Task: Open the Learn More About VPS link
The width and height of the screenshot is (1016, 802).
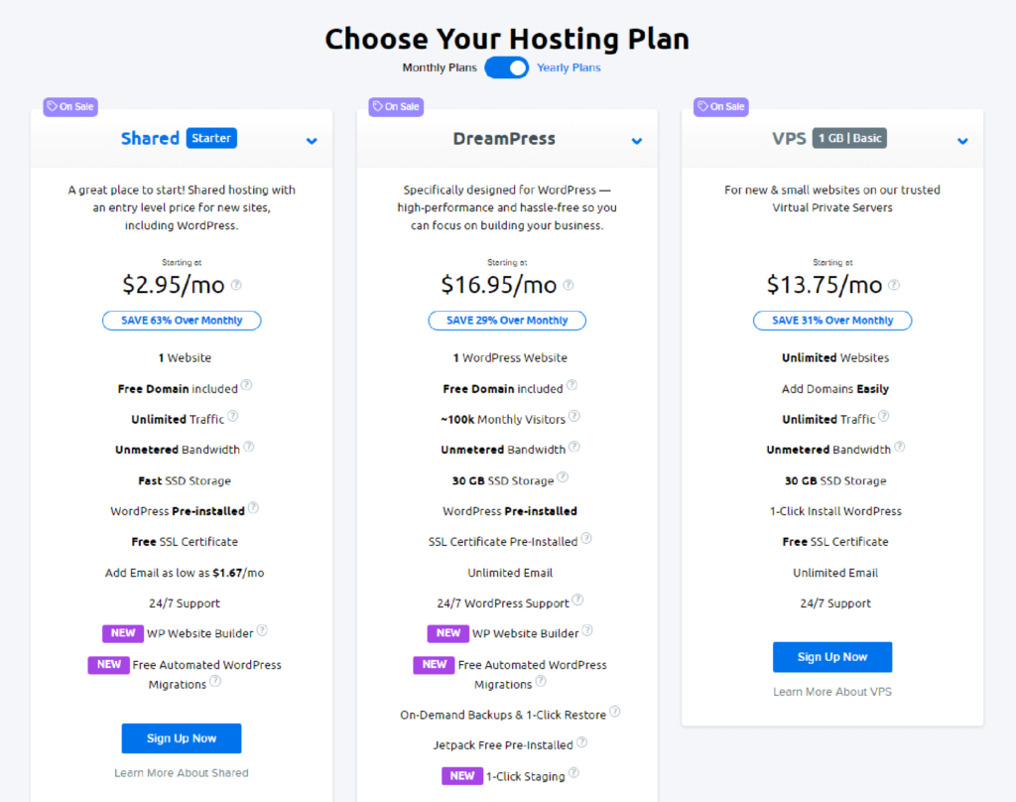Action: pyautogui.click(x=831, y=691)
